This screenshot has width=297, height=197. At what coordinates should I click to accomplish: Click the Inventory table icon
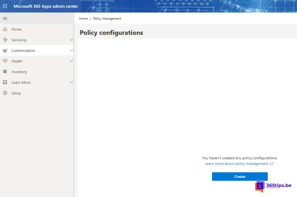click(x=5, y=71)
